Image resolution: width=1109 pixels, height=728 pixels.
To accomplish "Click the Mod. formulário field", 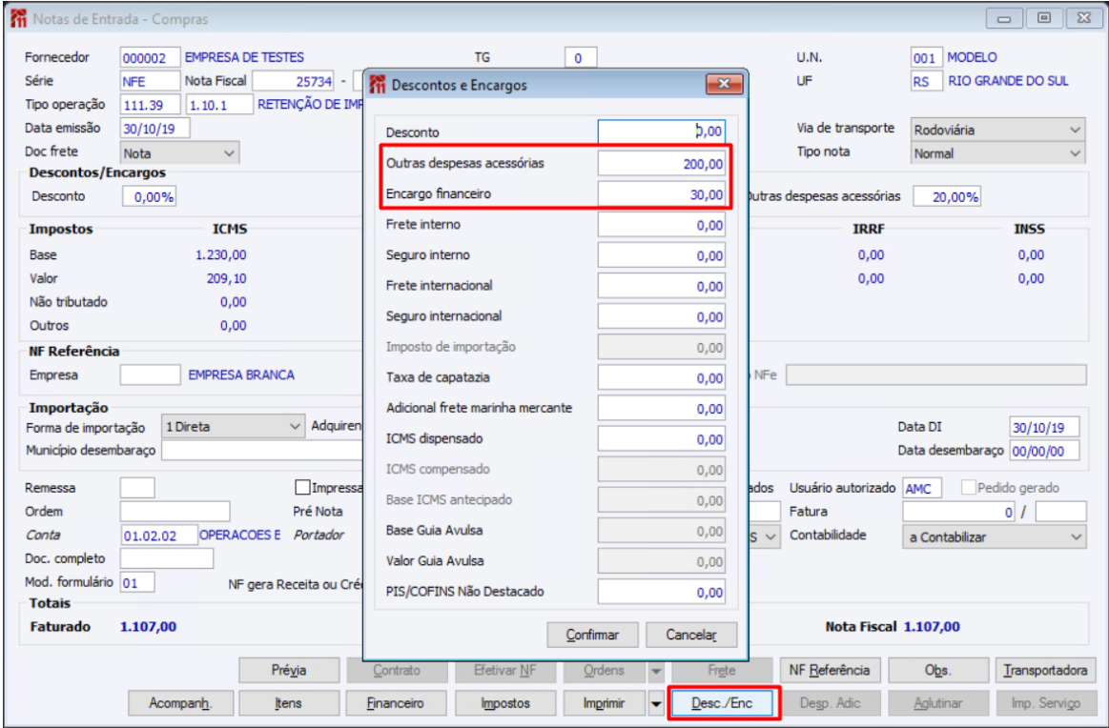I will coord(137,582).
